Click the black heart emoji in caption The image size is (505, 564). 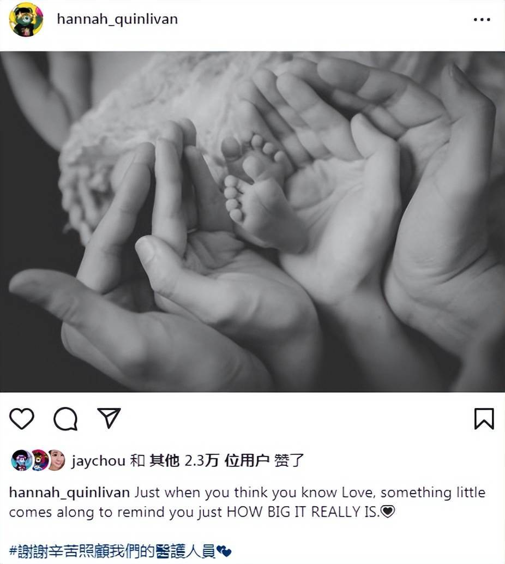(x=388, y=511)
